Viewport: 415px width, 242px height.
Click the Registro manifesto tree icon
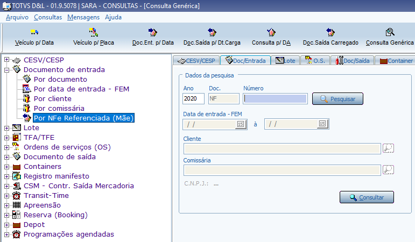tap(17, 176)
